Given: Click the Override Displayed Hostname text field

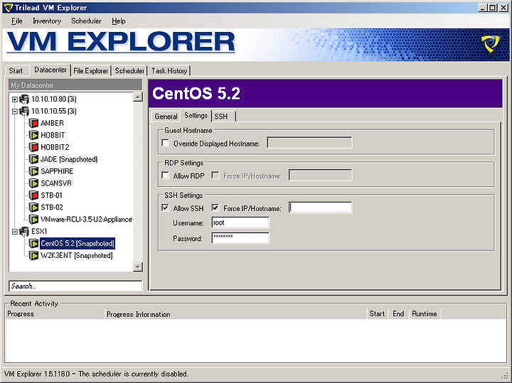Looking at the screenshot, I should [x=309, y=143].
